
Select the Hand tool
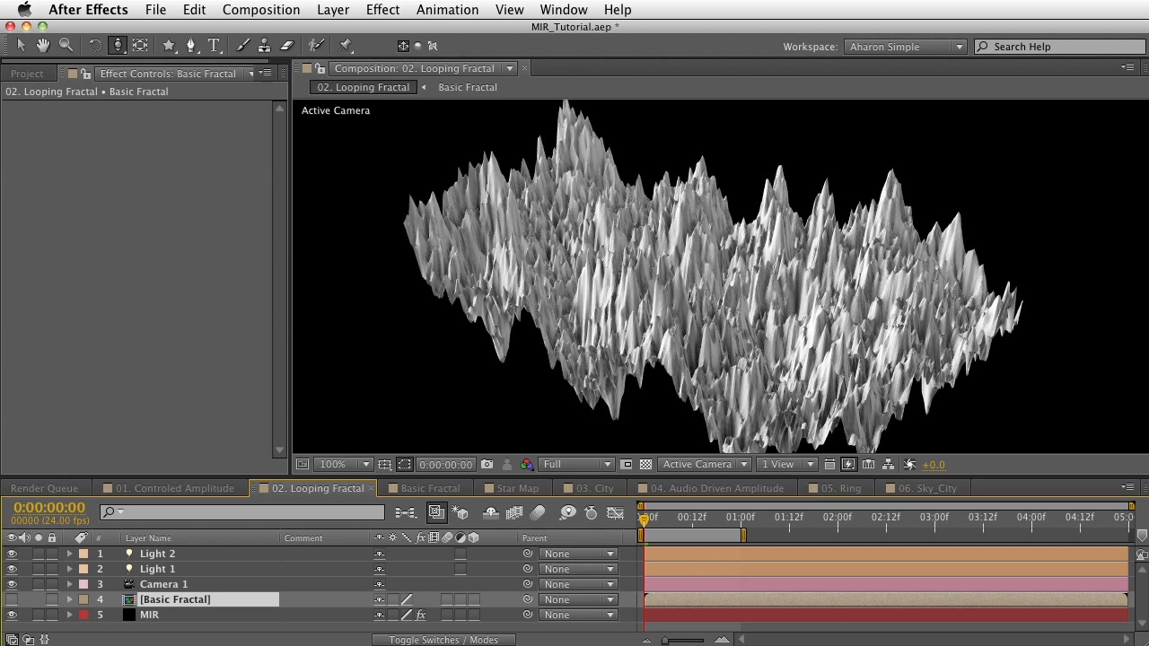coord(42,46)
